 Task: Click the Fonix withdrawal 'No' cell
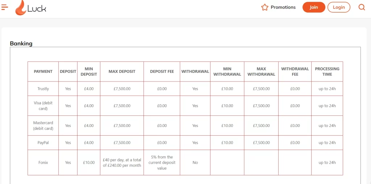[x=195, y=163]
